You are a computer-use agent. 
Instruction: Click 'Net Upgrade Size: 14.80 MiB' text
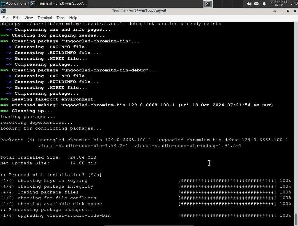[48, 163]
